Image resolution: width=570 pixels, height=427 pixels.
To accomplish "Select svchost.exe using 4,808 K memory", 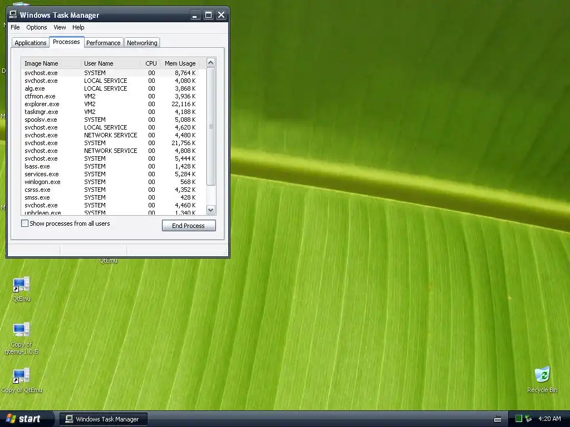I will [110, 151].
